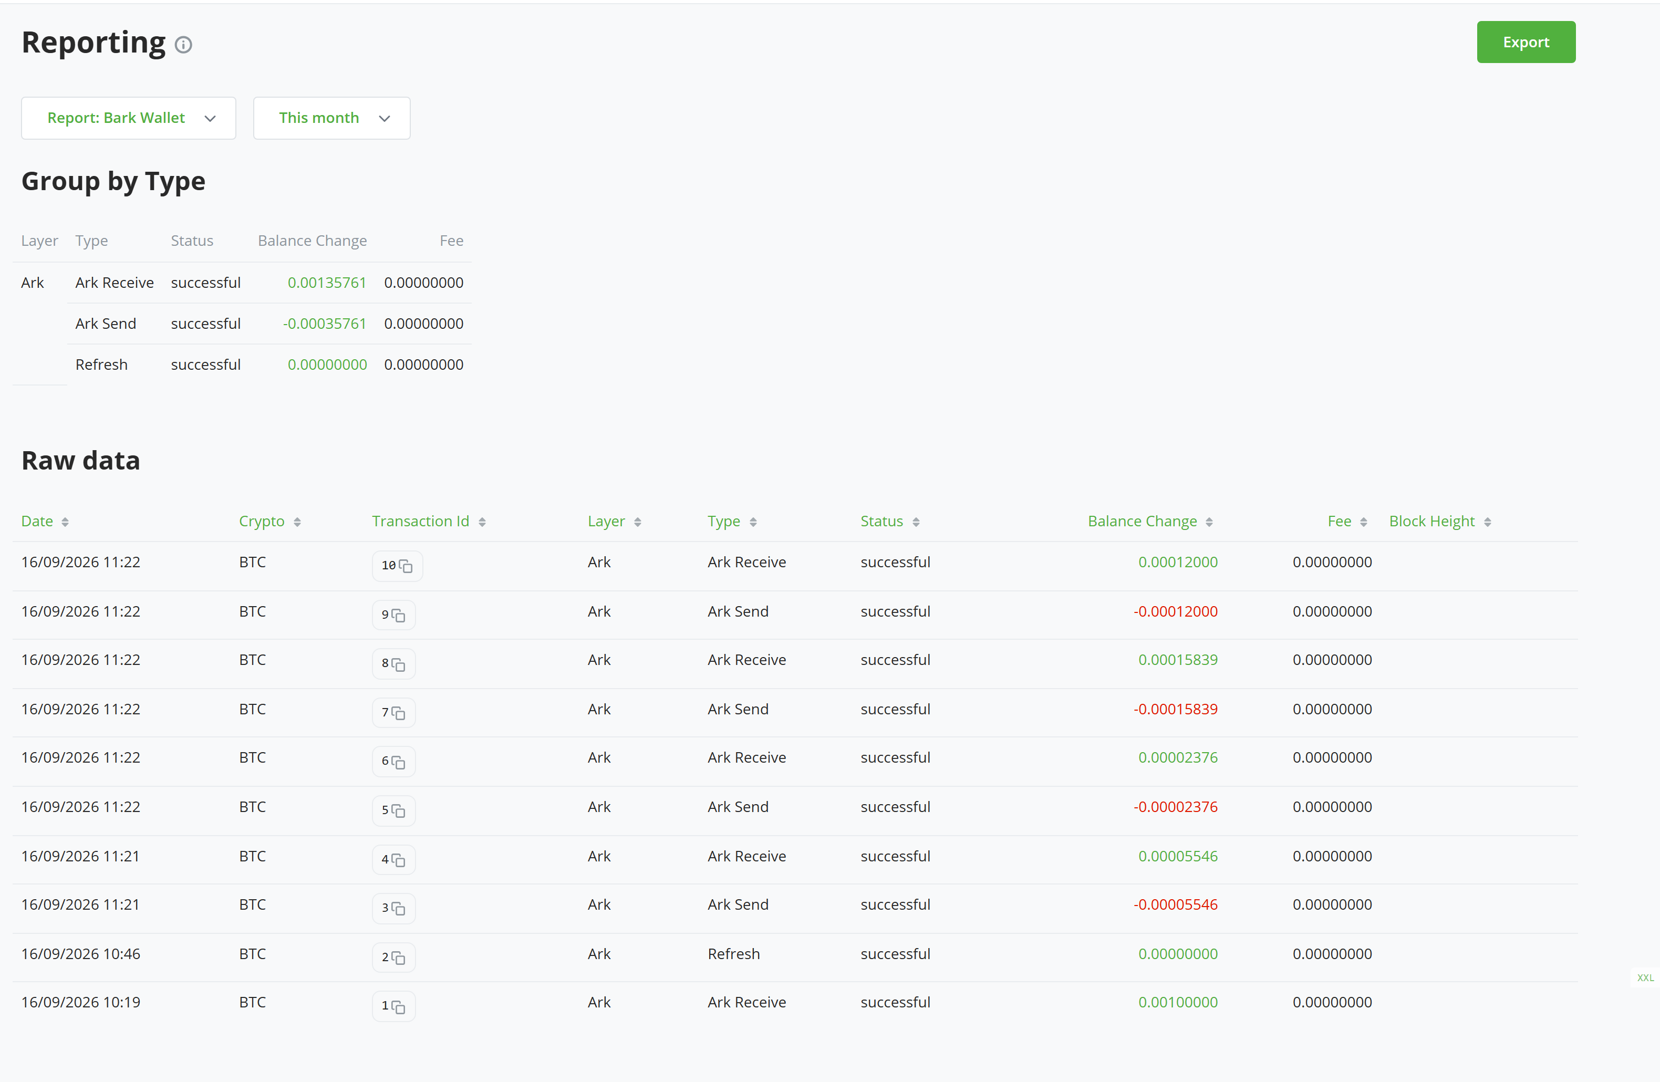1660x1082 pixels.
Task: Copy transaction ID 2
Action: [398, 958]
